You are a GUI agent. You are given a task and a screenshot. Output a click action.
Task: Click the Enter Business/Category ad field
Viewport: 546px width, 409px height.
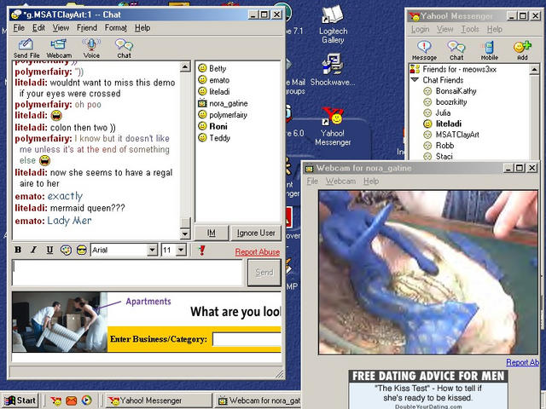pos(247,339)
